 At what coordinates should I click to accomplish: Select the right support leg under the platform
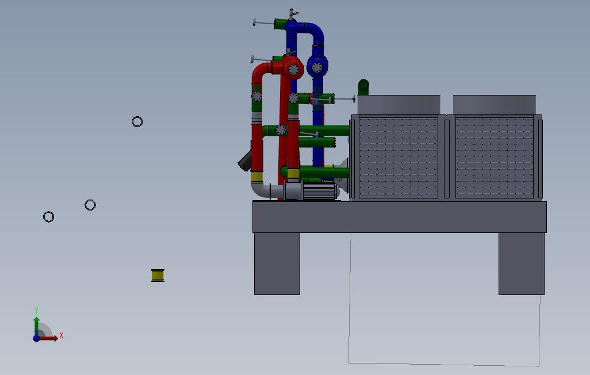click(522, 263)
